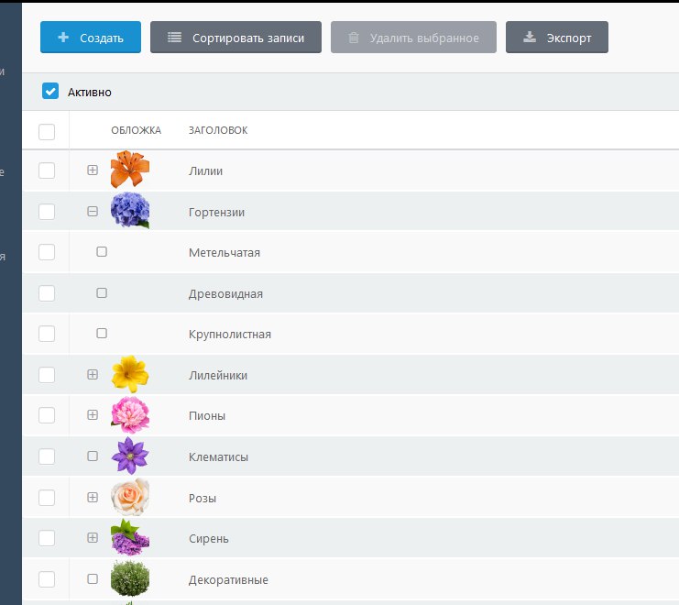Select the Древовидная row checkbox
The height and width of the screenshot is (605, 679).
[47, 293]
